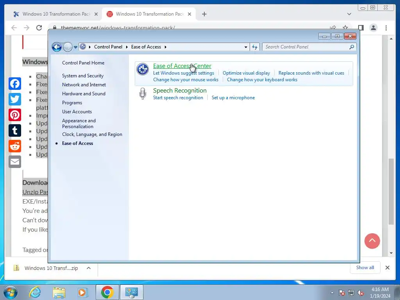The width and height of the screenshot is (400, 300).
Task: Expand the arrow after Ease of Access breadcrumb
Action: [166, 47]
